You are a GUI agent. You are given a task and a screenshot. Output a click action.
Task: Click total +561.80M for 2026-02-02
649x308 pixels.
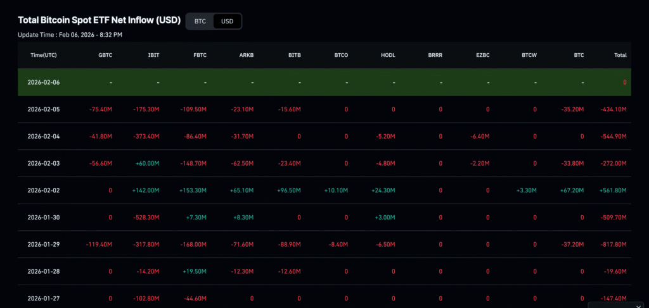coord(612,190)
